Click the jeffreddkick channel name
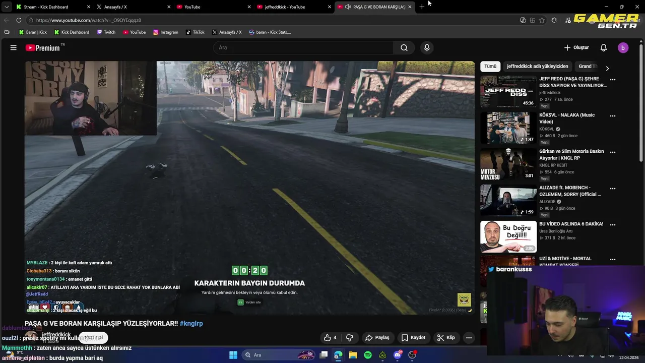The height and width of the screenshot is (363, 645). tap(56, 335)
